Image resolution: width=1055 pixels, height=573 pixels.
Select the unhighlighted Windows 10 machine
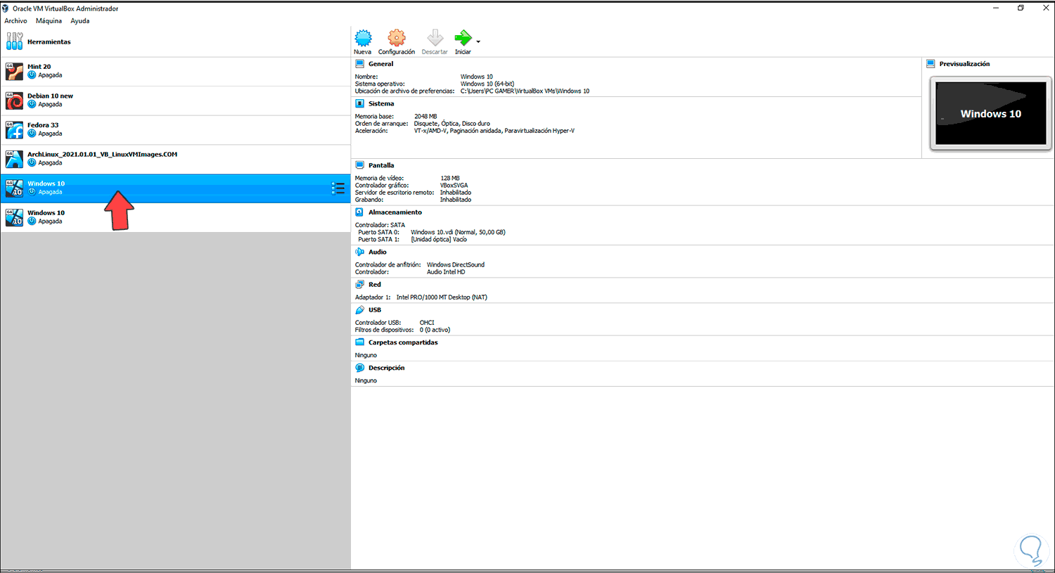point(176,217)
